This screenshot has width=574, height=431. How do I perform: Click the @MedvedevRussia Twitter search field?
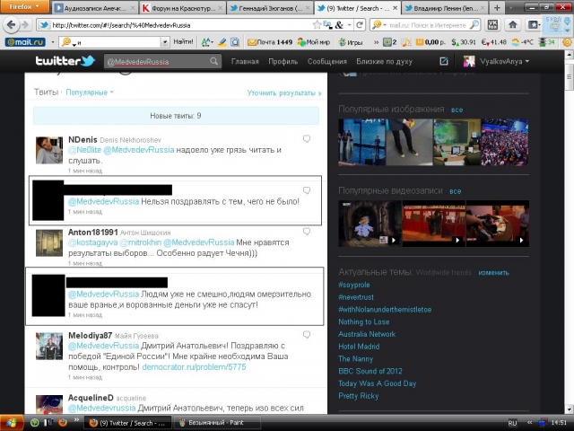157,62
